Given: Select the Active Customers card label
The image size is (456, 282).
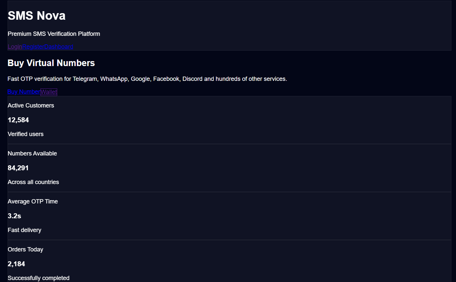Looking at the screenshot, I should coord(31,106).
